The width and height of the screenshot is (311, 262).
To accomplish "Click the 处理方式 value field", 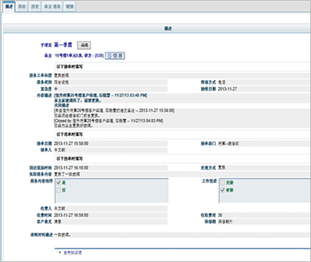I will pyautogui.click(x=264, y=168).
